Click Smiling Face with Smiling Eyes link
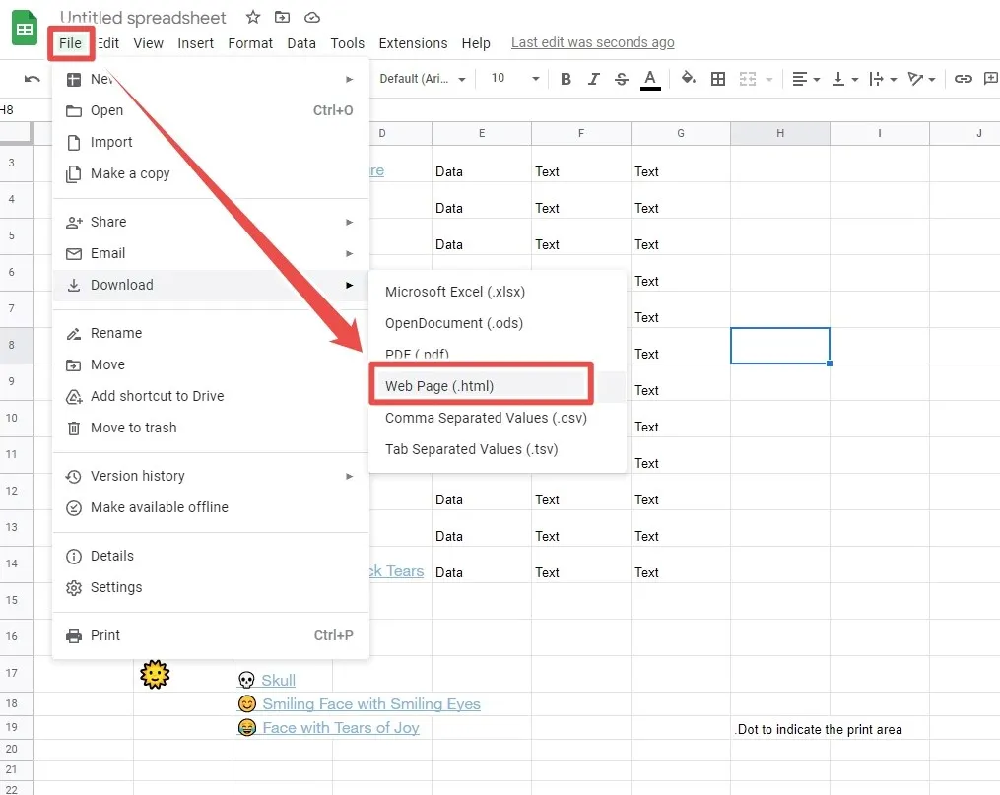The image size is (1000, 795). 371,703
